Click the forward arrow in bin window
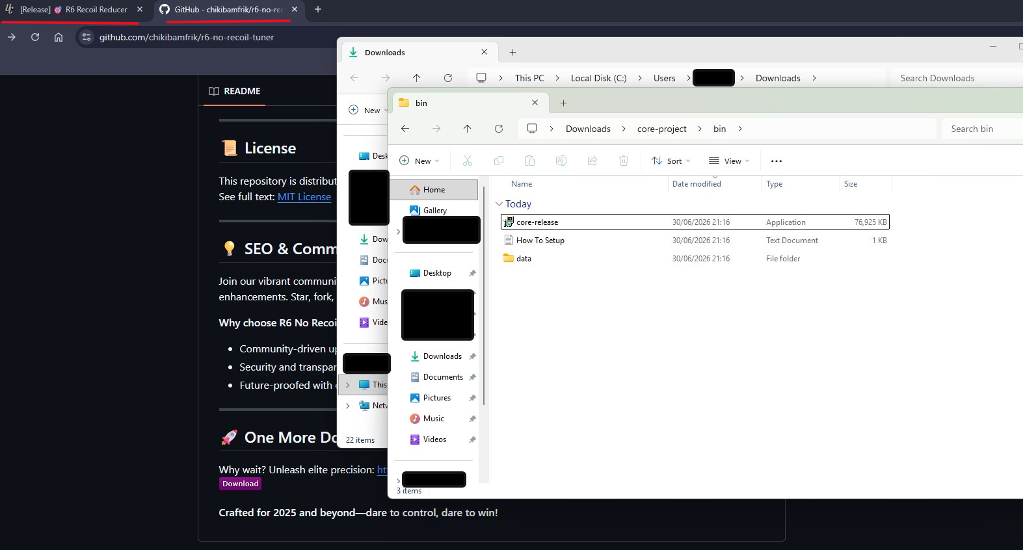 tap(436, 129)
